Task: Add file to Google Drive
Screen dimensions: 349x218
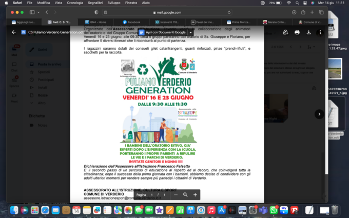Action: click(285, 32)
